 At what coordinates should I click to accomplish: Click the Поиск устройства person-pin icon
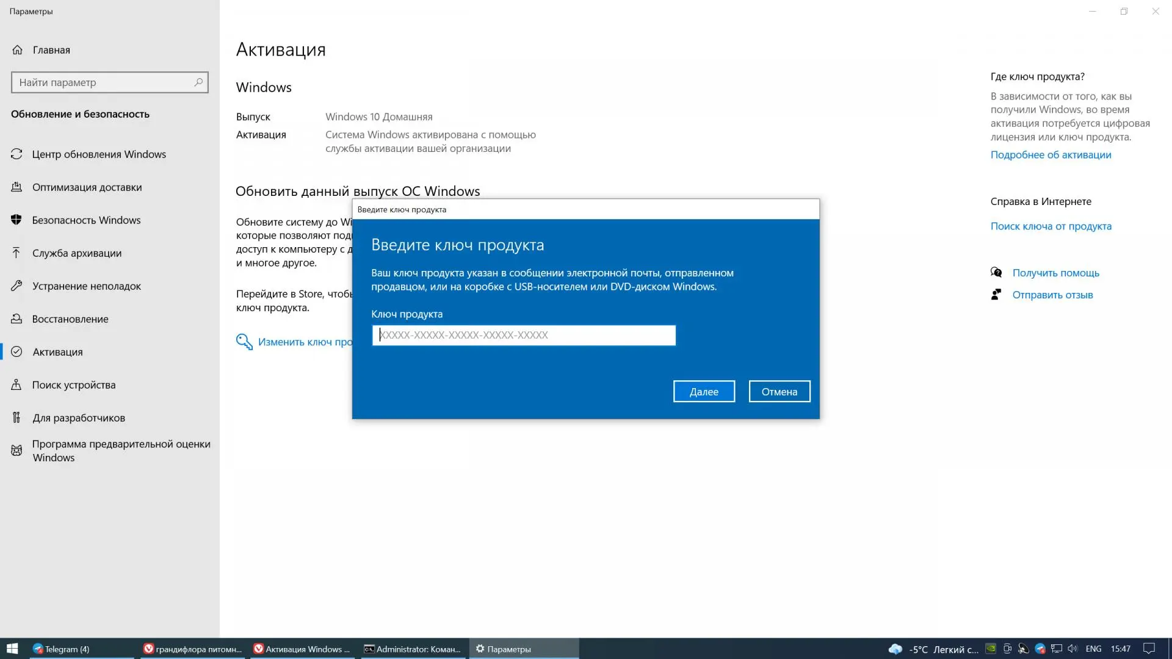[x=16, y=385]
